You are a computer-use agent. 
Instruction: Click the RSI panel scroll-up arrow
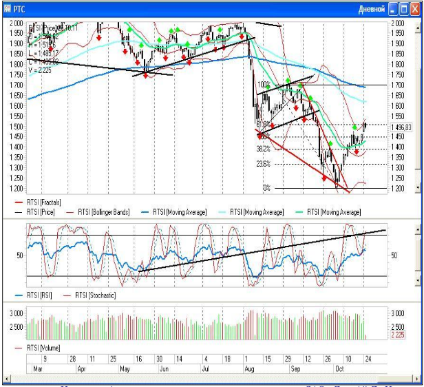pyautogui.click(x=418, y=229)
